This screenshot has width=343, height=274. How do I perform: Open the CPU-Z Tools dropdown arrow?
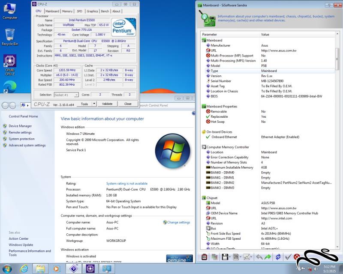click(x=94, y=104)
